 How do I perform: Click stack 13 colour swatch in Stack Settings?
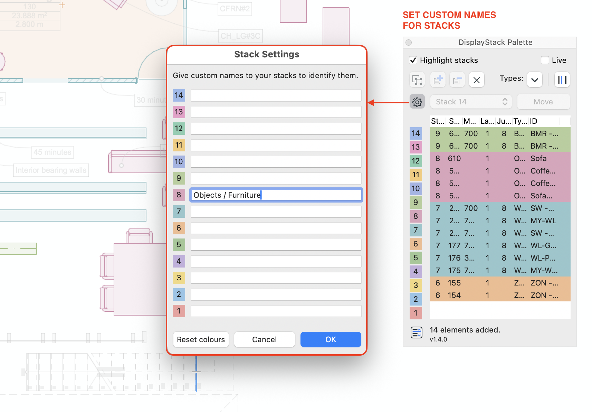[x=179, y=112]
